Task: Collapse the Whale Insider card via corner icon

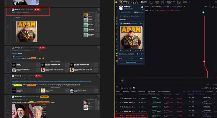Action: pos(98,97)
